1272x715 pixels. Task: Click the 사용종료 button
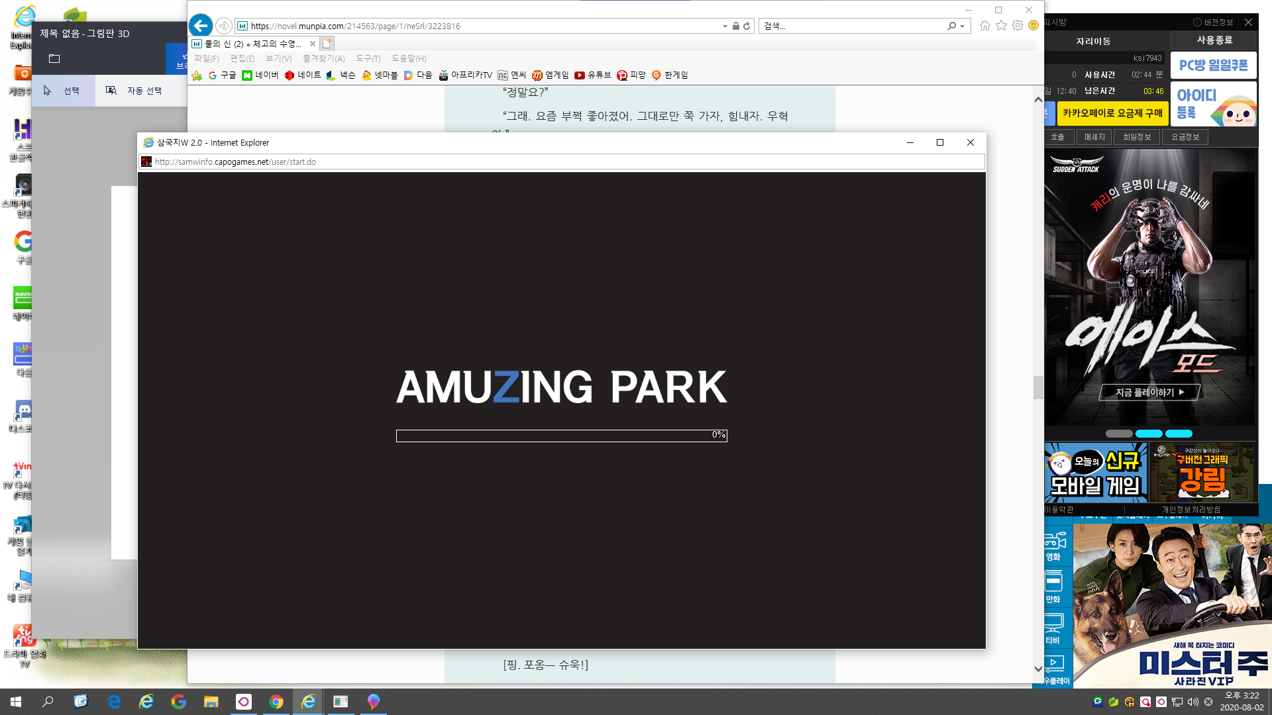(x=1214, y=40)
